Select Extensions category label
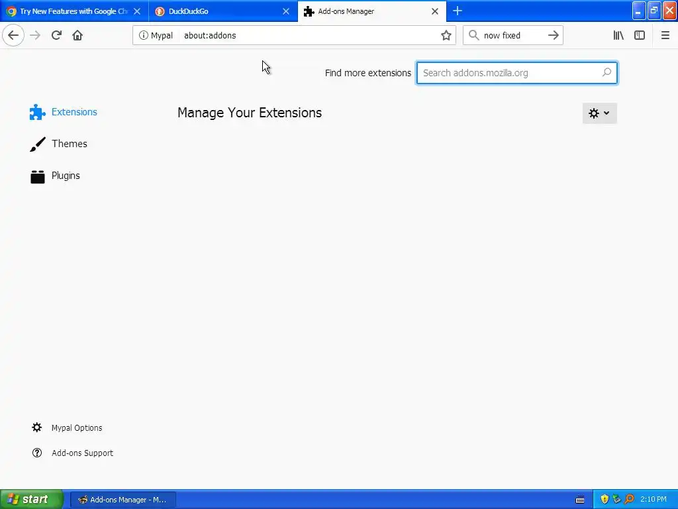 click(x=74, y=111)
